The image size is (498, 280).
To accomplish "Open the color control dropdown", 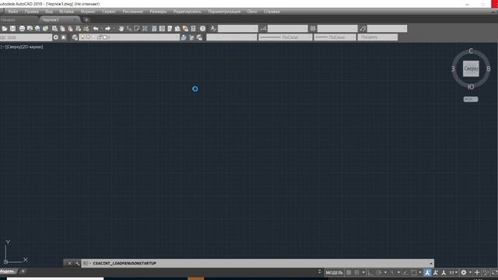I will [232, 37].
